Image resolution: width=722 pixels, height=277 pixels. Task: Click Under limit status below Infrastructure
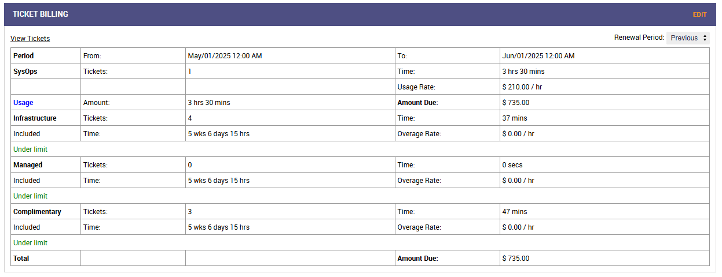(x=30, y=149)
